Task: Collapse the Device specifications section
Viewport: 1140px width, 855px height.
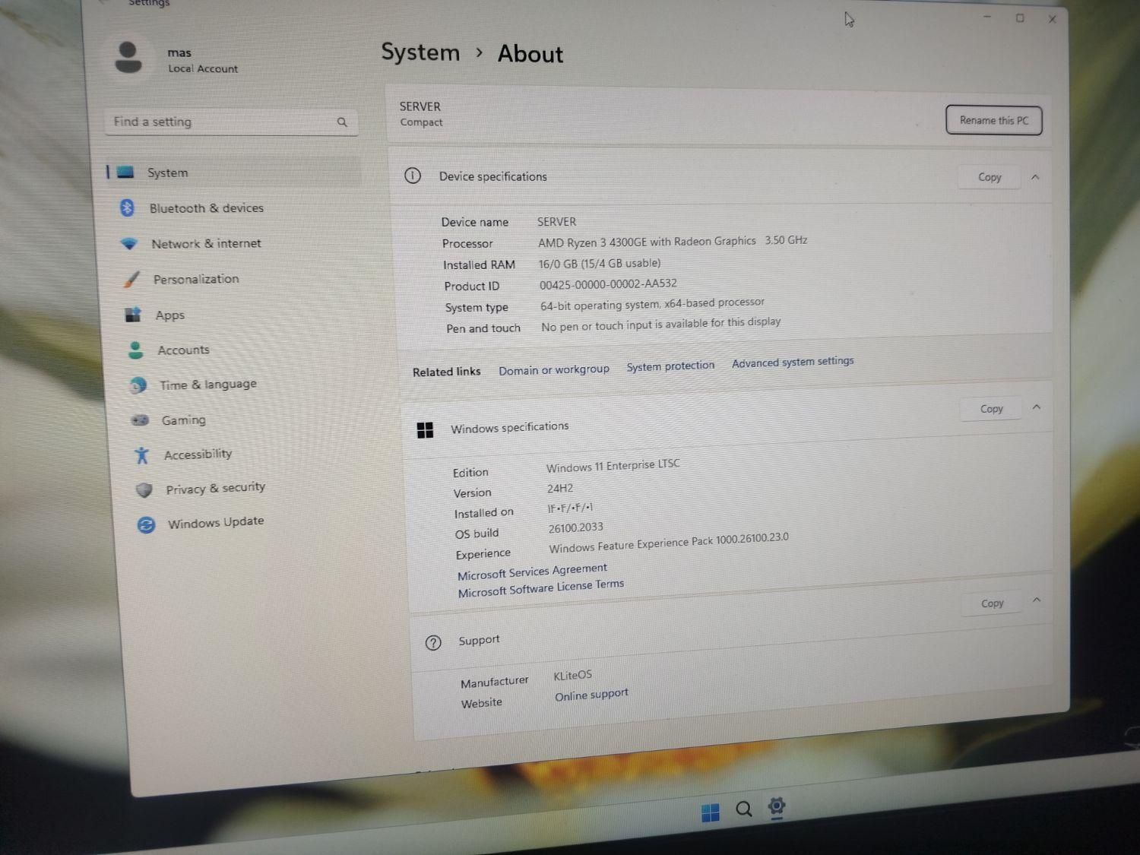Action: tap(1035, 177)
